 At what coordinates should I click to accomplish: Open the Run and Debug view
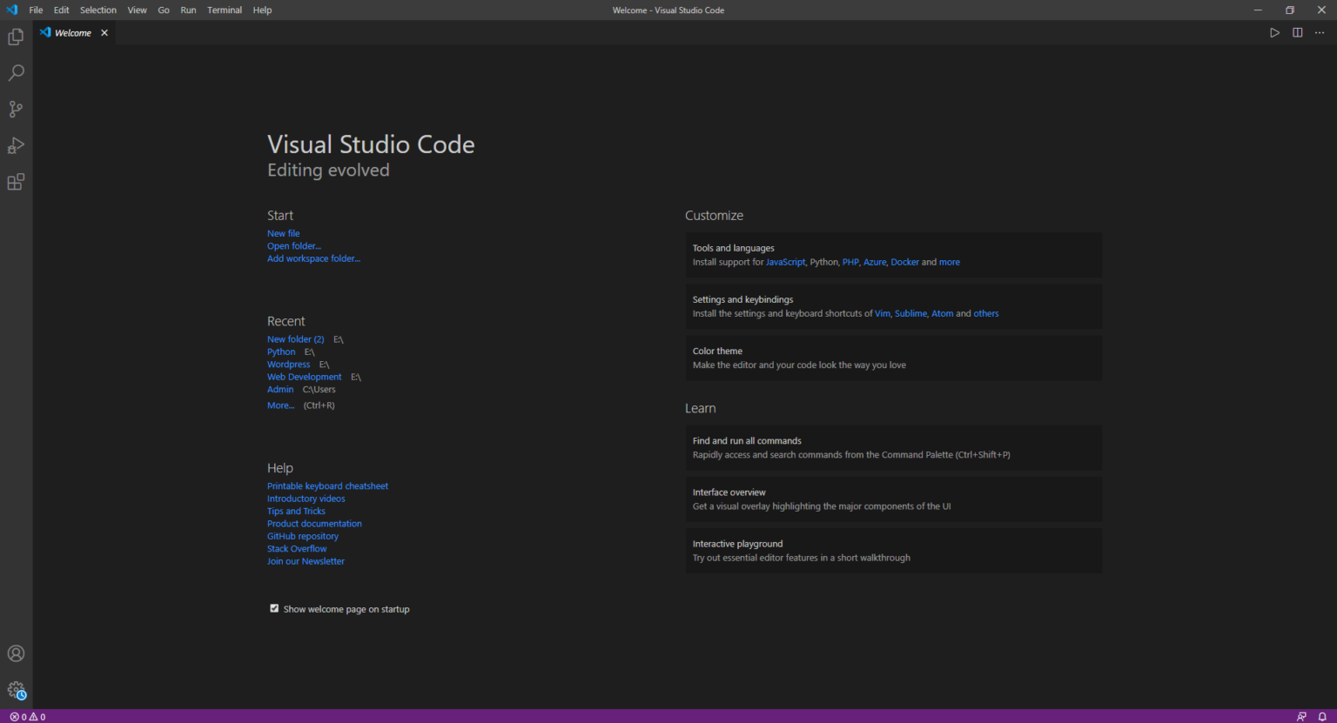pyautogui.click(x=16, y=145)
